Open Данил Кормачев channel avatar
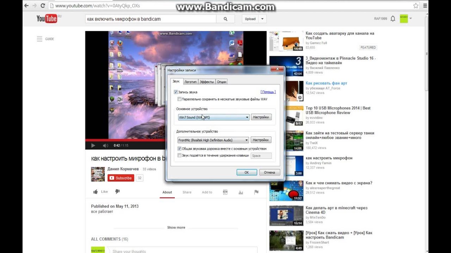Image resolution: width=451 pixels, height=253 pixels. pyautogui.click(x=98, y=174)
